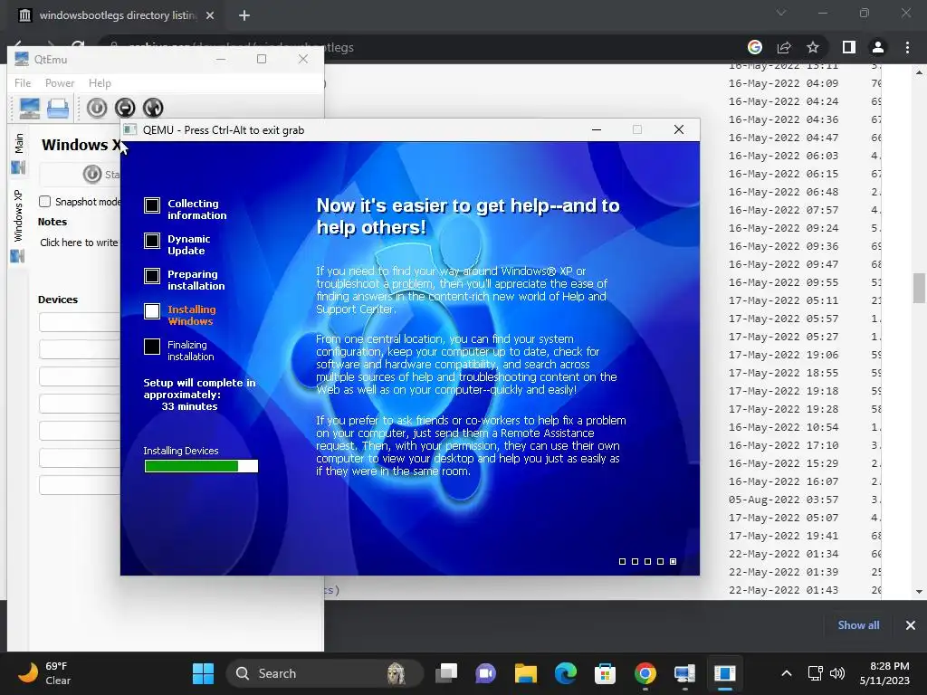Minimize the QEMU window
The height and width of the screenshot is (695, 927).
click(597, 130)
